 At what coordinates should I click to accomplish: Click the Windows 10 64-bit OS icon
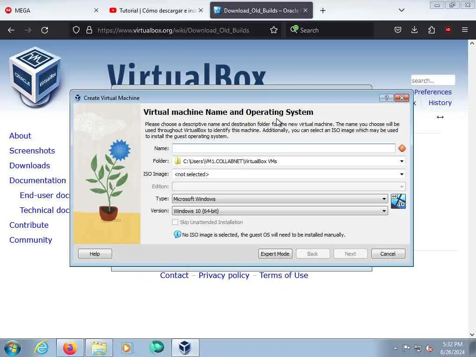pos(398,201)
